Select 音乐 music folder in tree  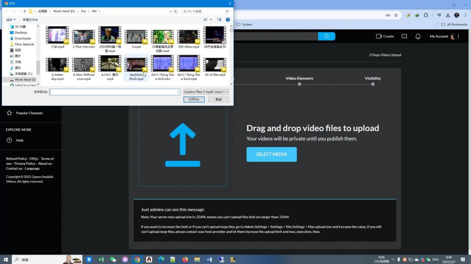pyautogui.click(x=18, y=68)
